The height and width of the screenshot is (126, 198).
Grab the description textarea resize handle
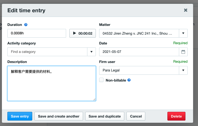[94, 99]
